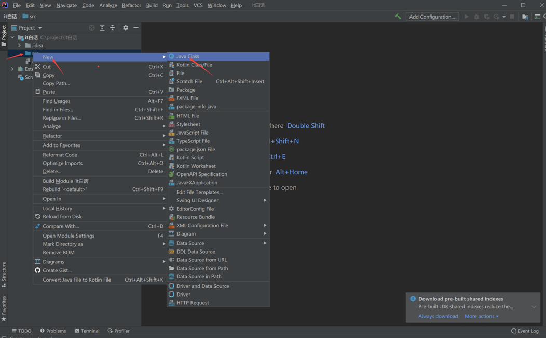The height and width of the screenshot is (338, 546).
Task: Expand the Refactor submenu in context menu
Action: coord(100,136)
